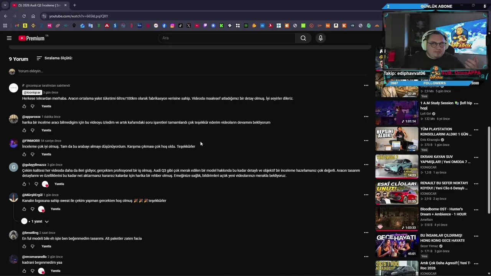Click @MürşitErgül avatar icon
The image size is (491, 276).
pyautogui.click(x=13, y=197)
